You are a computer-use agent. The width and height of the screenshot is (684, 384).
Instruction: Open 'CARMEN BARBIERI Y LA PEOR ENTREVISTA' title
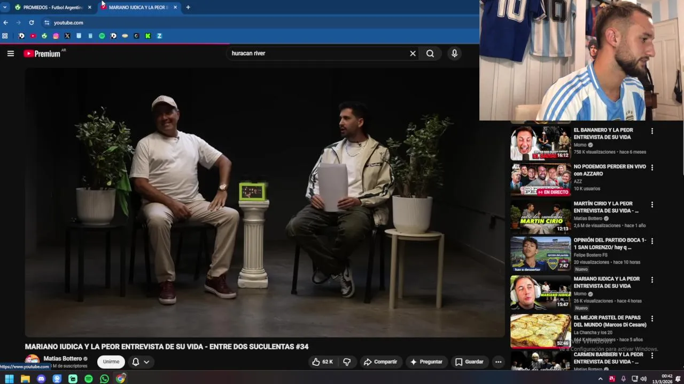(x=608, y=358)
